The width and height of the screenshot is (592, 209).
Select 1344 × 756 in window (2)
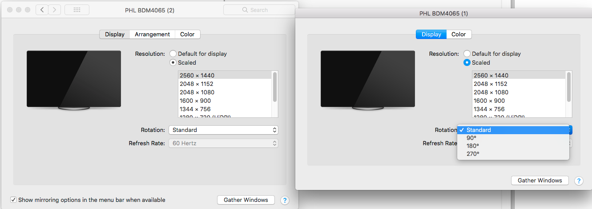pyautogui.click(x=225, y=109)
